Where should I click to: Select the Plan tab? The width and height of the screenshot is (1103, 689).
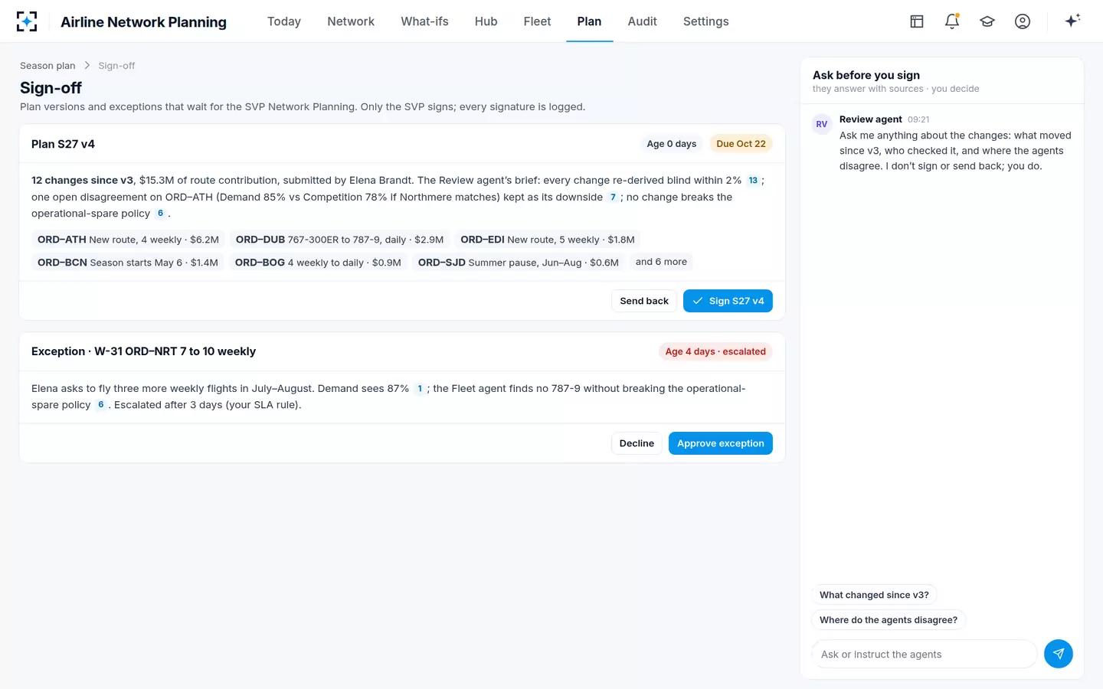point(589,21)
